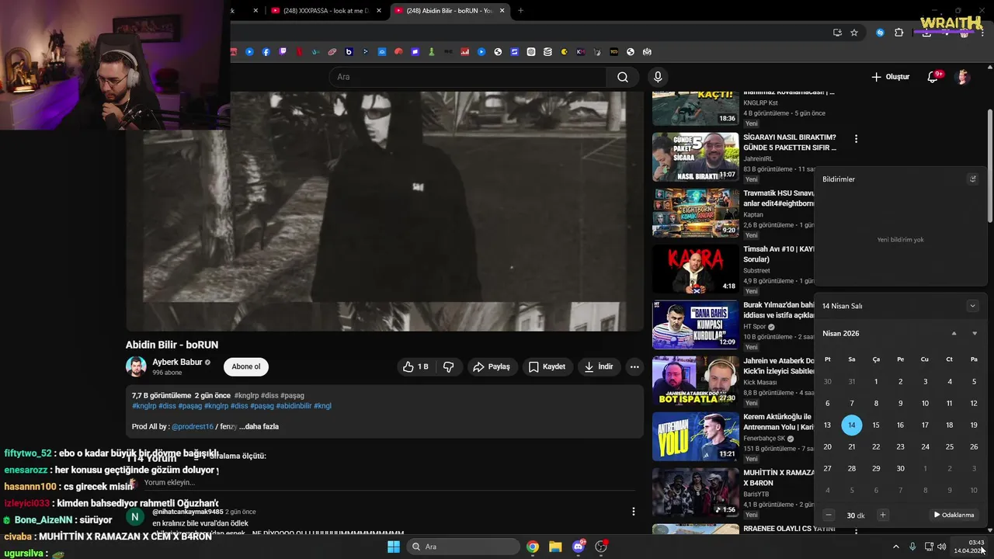This screenshot has width=994, height=559.
Task: Open the Ayberk Babur channel link
Action: point(177,362)
